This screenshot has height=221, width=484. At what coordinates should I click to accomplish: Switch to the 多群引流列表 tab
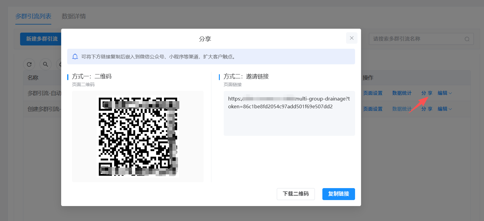coord(33,16)
